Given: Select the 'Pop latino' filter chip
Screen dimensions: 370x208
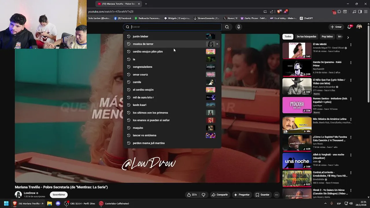Looking at the screenshot, I should (327, 37).
